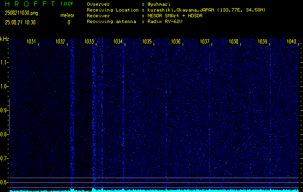Click the meteor count value 0
Screen dimensions: 303x192
click(x=69, y=23)
